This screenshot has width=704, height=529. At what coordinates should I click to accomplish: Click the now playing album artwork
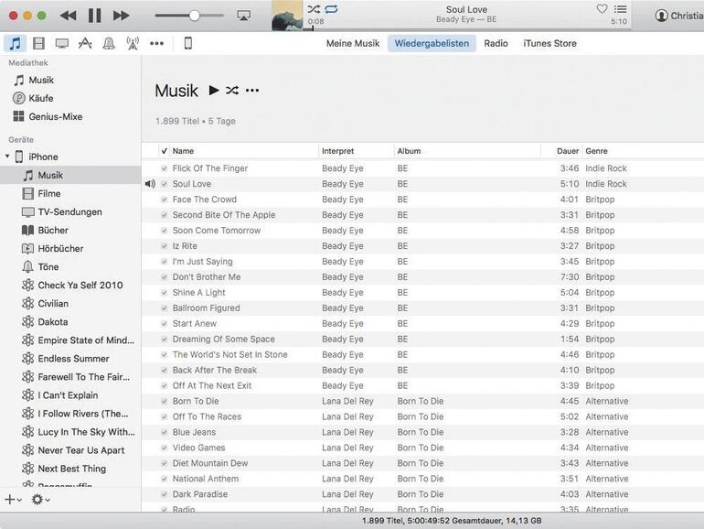(x=287, y=16)
